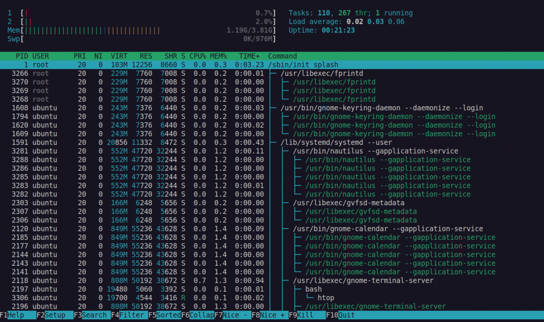Click the nautilus thread with PID 3282
544x322 pixels.
[272, 195]
